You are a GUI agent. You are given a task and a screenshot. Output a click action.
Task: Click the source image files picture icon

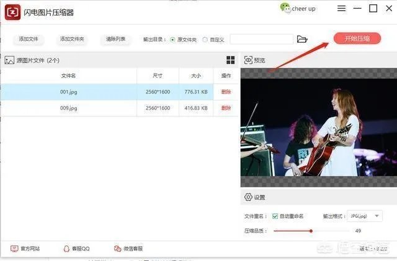(x=9, y=60)
